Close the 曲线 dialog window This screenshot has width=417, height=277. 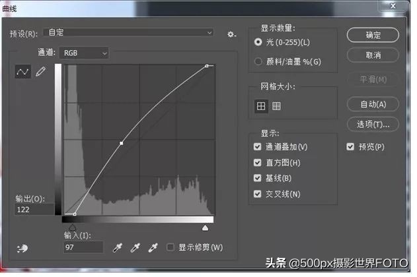tap(393, 6)
